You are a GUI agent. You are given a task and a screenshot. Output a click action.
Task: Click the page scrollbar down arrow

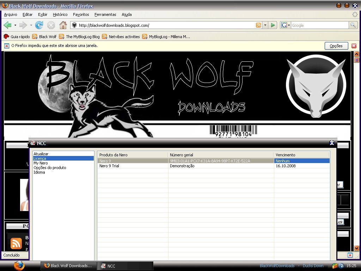(x=356, y=248)
